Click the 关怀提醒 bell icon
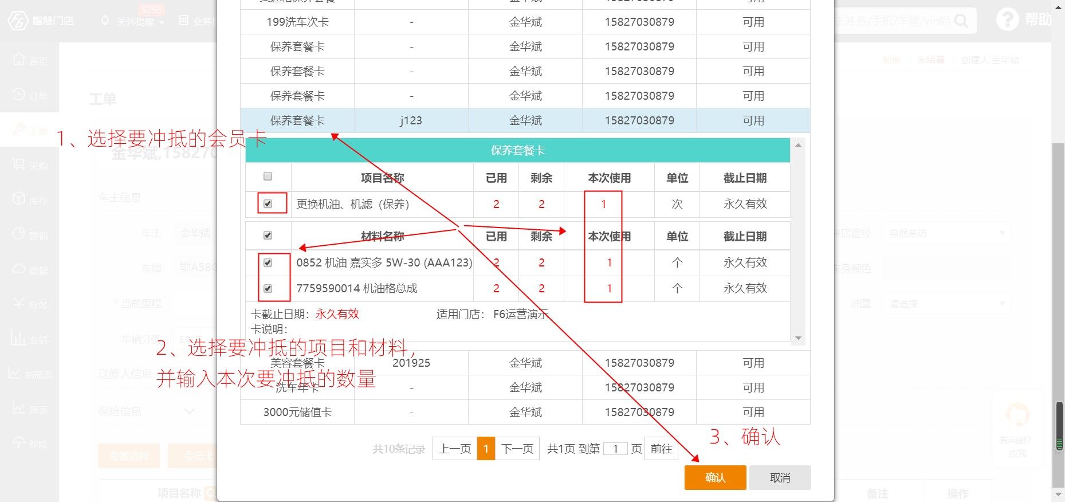 pyautogui.click(x=105, y=21)
